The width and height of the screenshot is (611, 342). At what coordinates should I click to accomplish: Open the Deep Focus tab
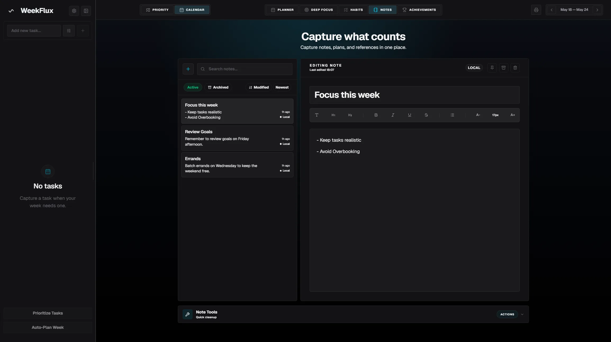pos(319,10)
